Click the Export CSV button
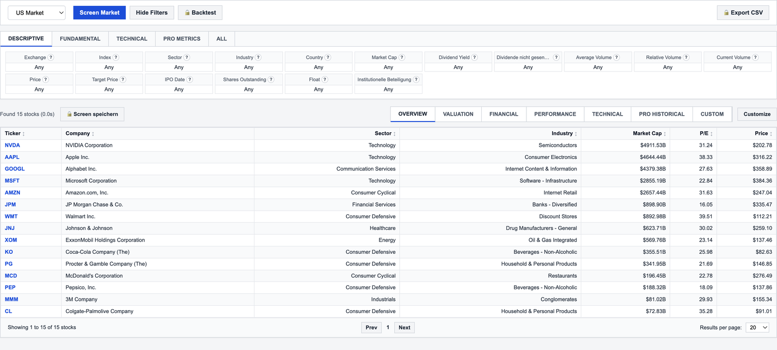 (743, 13)
